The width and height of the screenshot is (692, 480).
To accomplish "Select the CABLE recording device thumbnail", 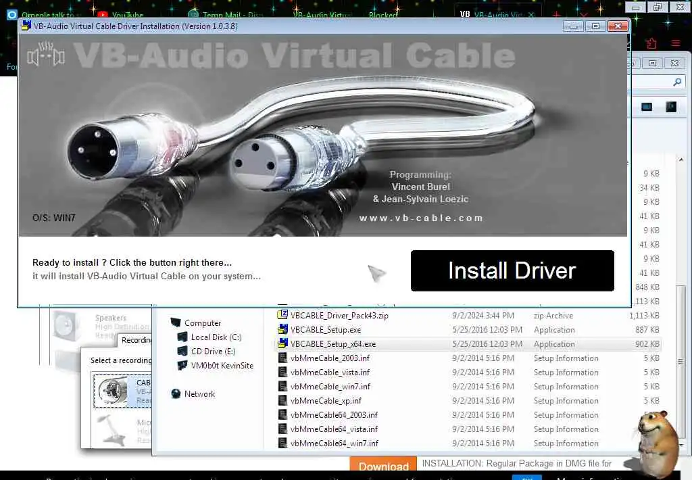I will [x=113, y=391].
